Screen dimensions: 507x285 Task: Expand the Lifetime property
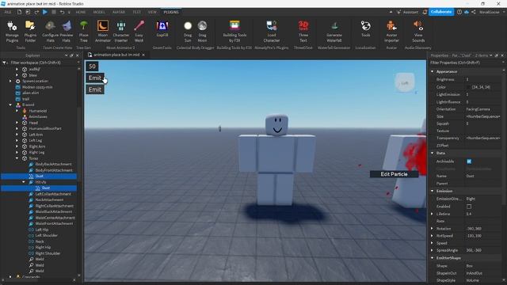click(x=433, y=214)
